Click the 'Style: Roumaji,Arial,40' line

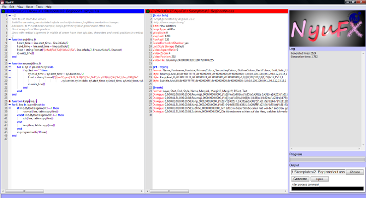point(220,74)
